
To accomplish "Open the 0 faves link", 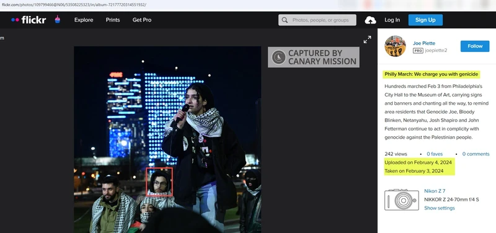I will pyautogui.click(x=435, y=154).
